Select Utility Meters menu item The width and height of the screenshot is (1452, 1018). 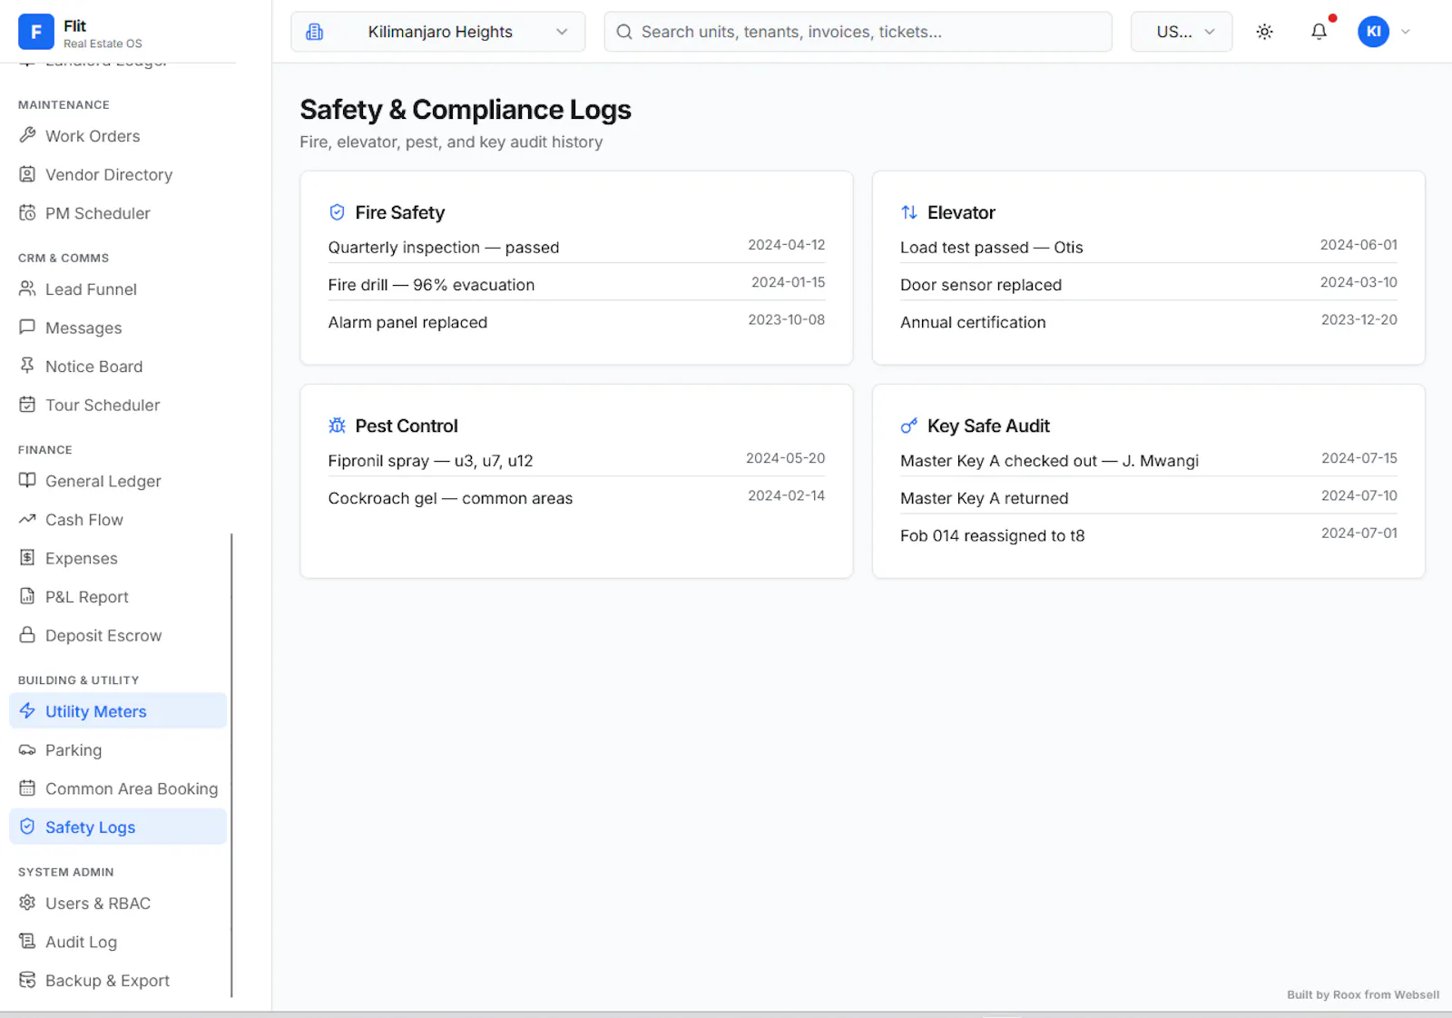[118, 711]
